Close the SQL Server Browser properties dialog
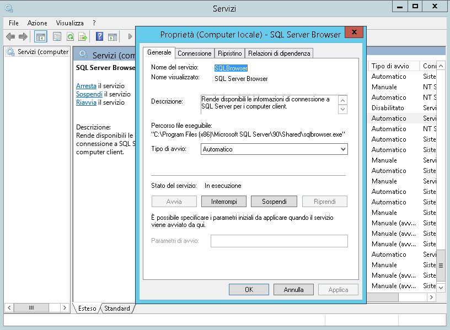Screen dimensions: 450x330 click(354, 32)
